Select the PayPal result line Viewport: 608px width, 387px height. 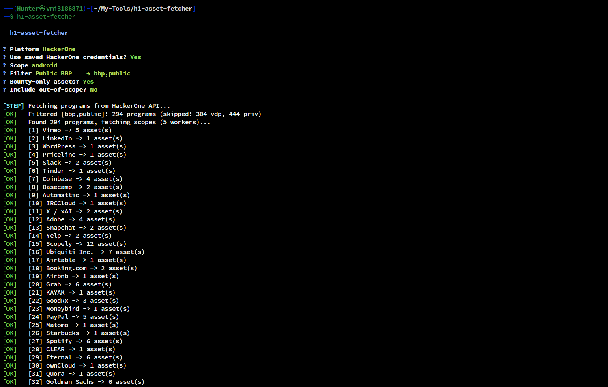(x=73, y=317)
